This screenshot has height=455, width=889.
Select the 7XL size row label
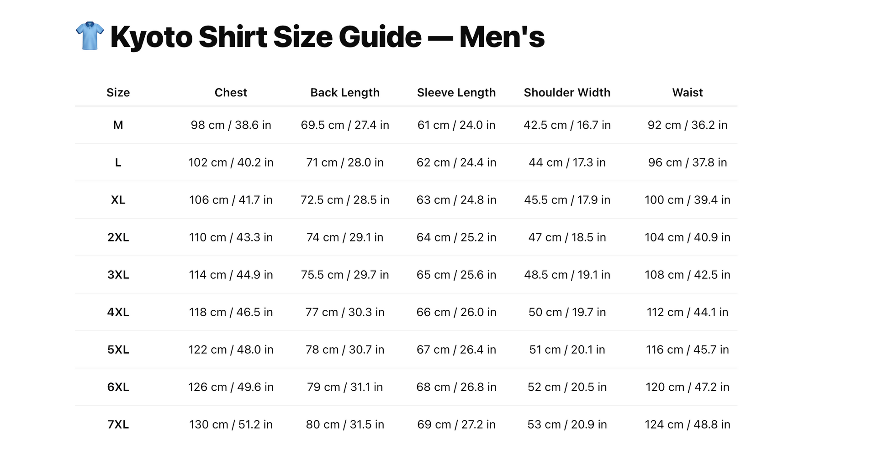[x=118, y=424]
